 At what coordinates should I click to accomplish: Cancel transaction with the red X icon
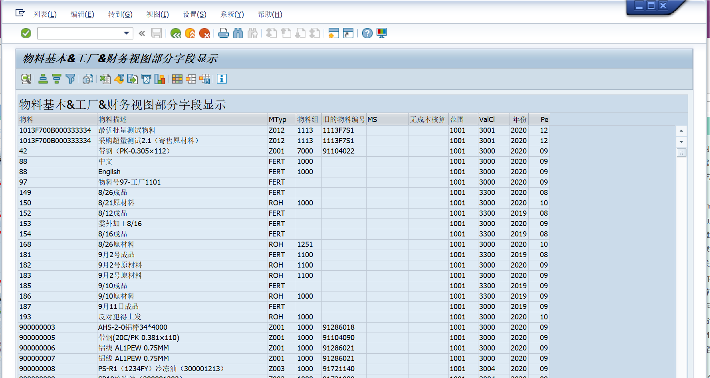(x=205, y=33)
